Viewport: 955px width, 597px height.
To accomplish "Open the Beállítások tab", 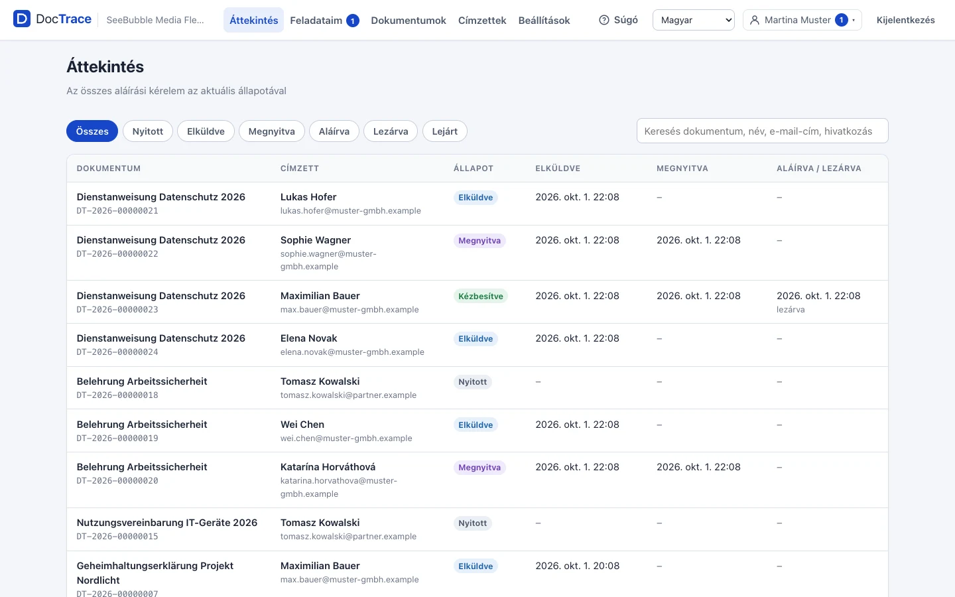I will (544, 20).
